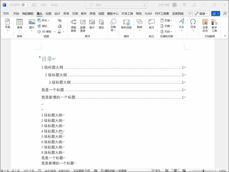Open the 形状 (Shapes) gallery

tap(43, 20)
